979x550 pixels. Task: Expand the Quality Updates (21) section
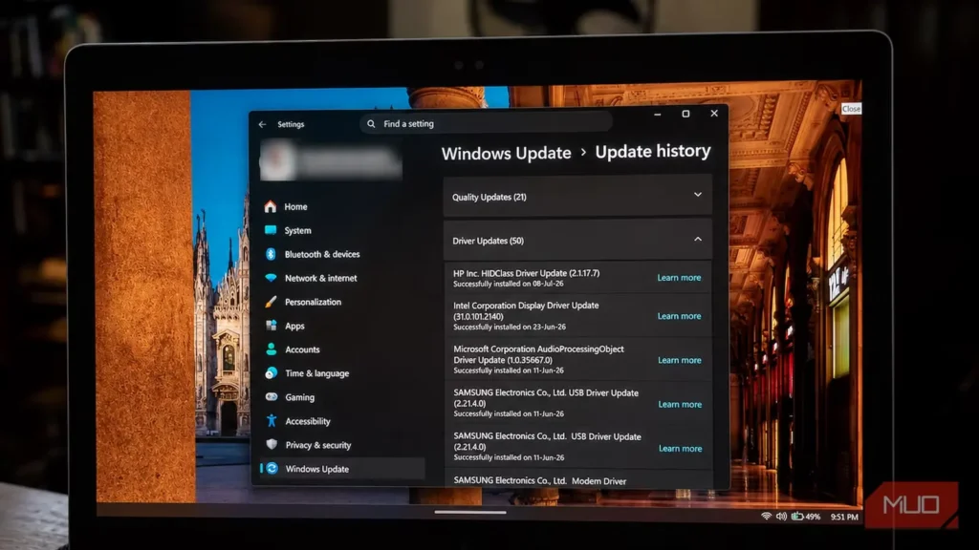(577, 197)
